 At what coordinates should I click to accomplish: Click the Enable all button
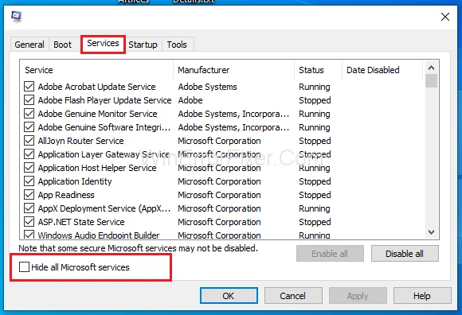point(330,254)
